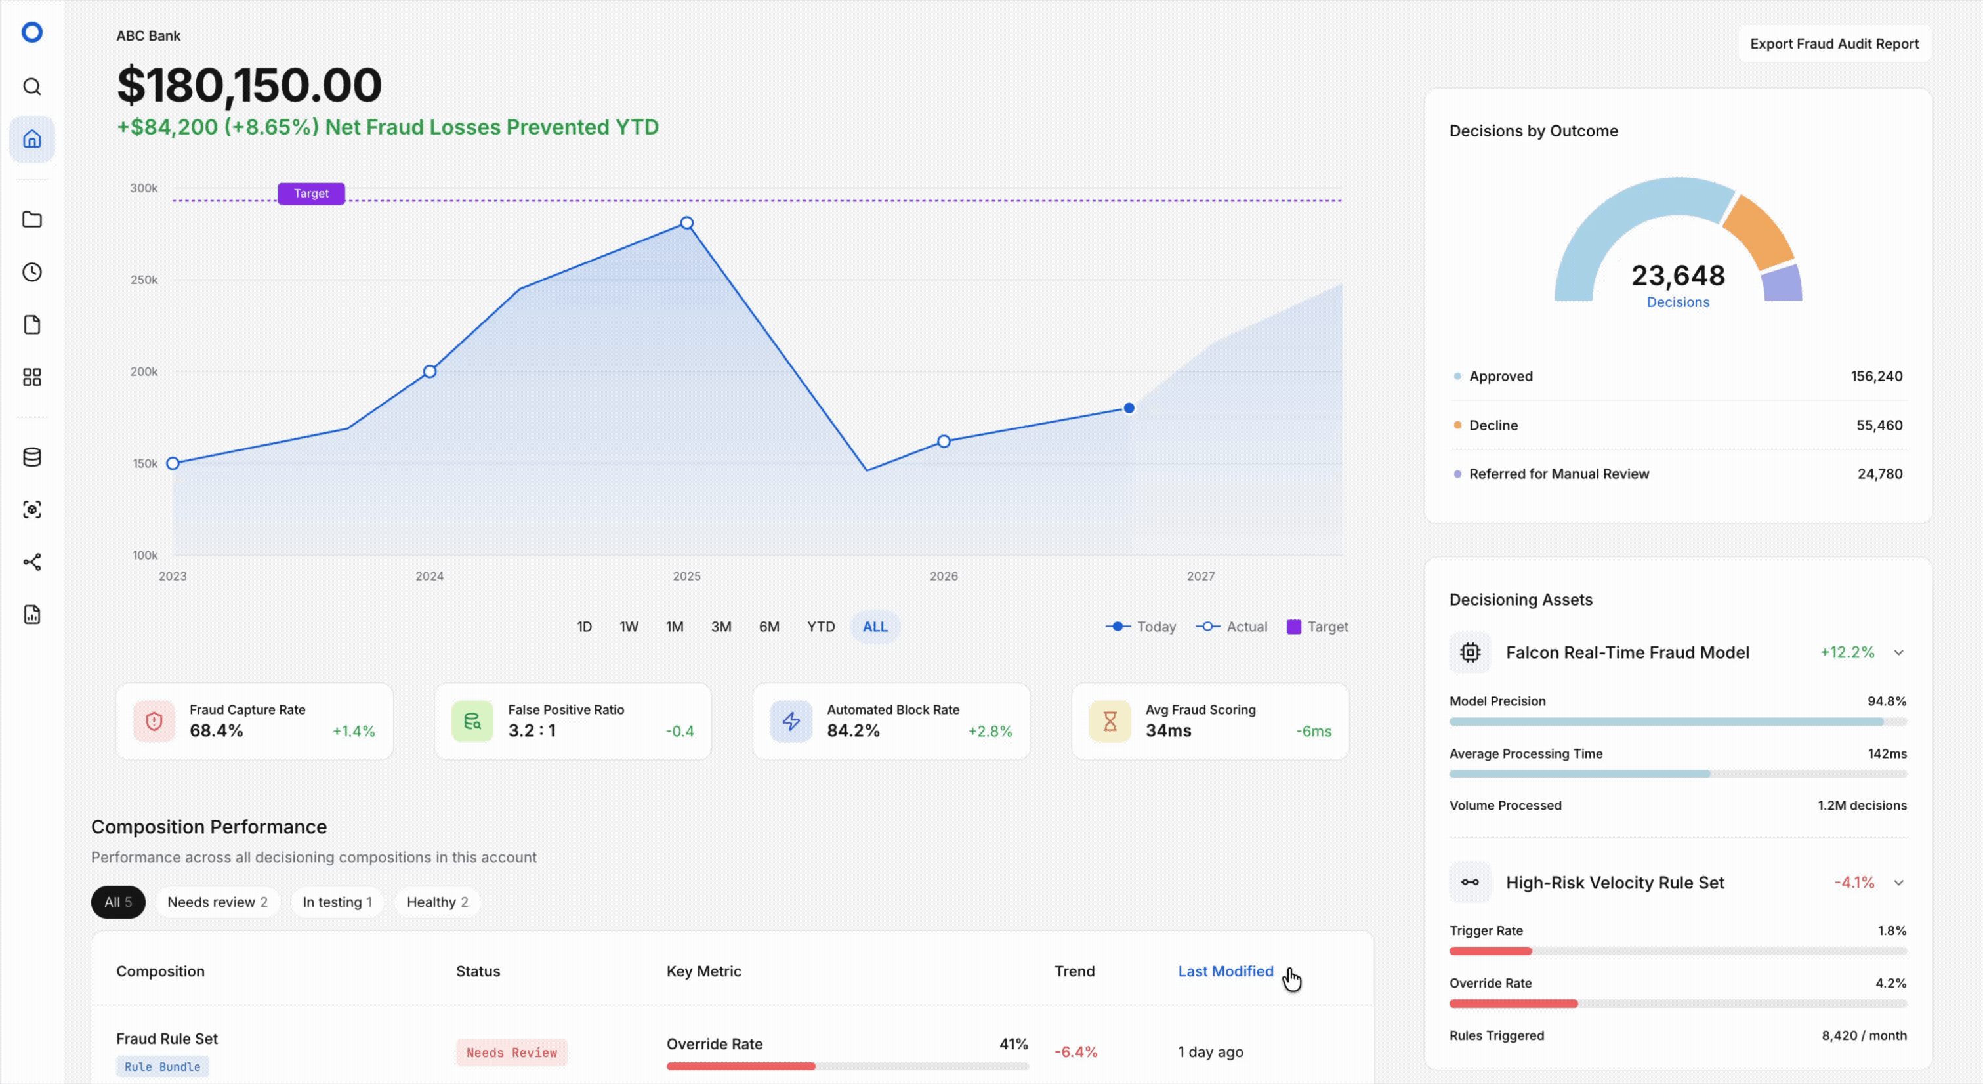Open the search icon in sidebar

(31, 86)
